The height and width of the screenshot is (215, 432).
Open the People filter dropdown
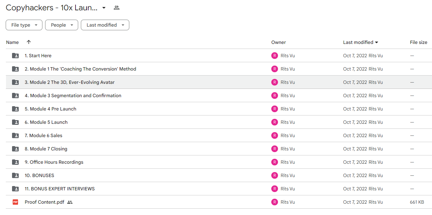62,25
